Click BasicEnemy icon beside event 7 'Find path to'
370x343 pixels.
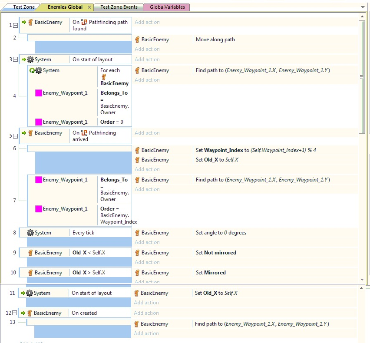pyautogui.click(x=137, y=180)
